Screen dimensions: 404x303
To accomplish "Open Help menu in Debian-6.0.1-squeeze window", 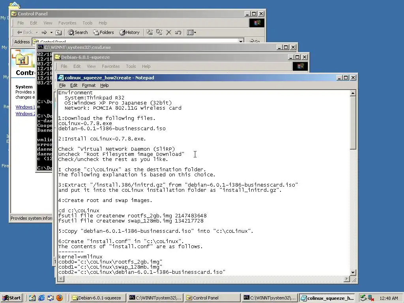I will click(146, 66).
